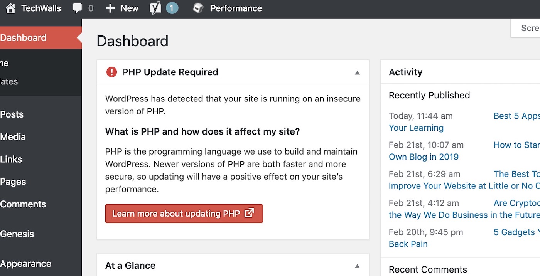The width and height of the screenshot is (540, 276).
Task: Click the Performance menu in the admin bar
Action: point(236,8)
